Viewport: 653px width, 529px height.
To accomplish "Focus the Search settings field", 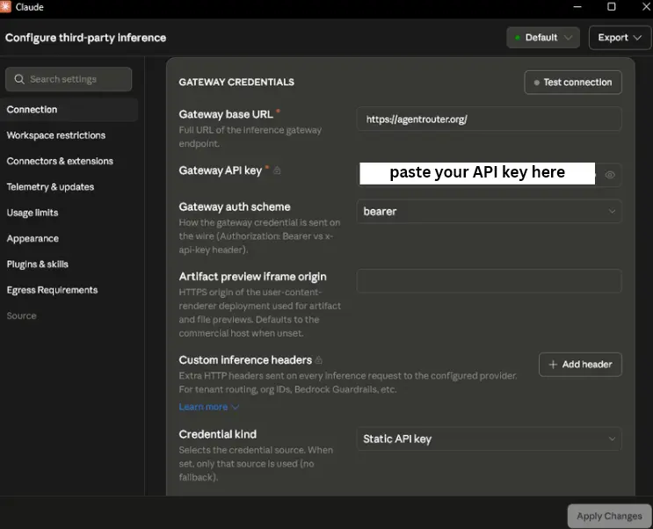I will click(69, 79).
